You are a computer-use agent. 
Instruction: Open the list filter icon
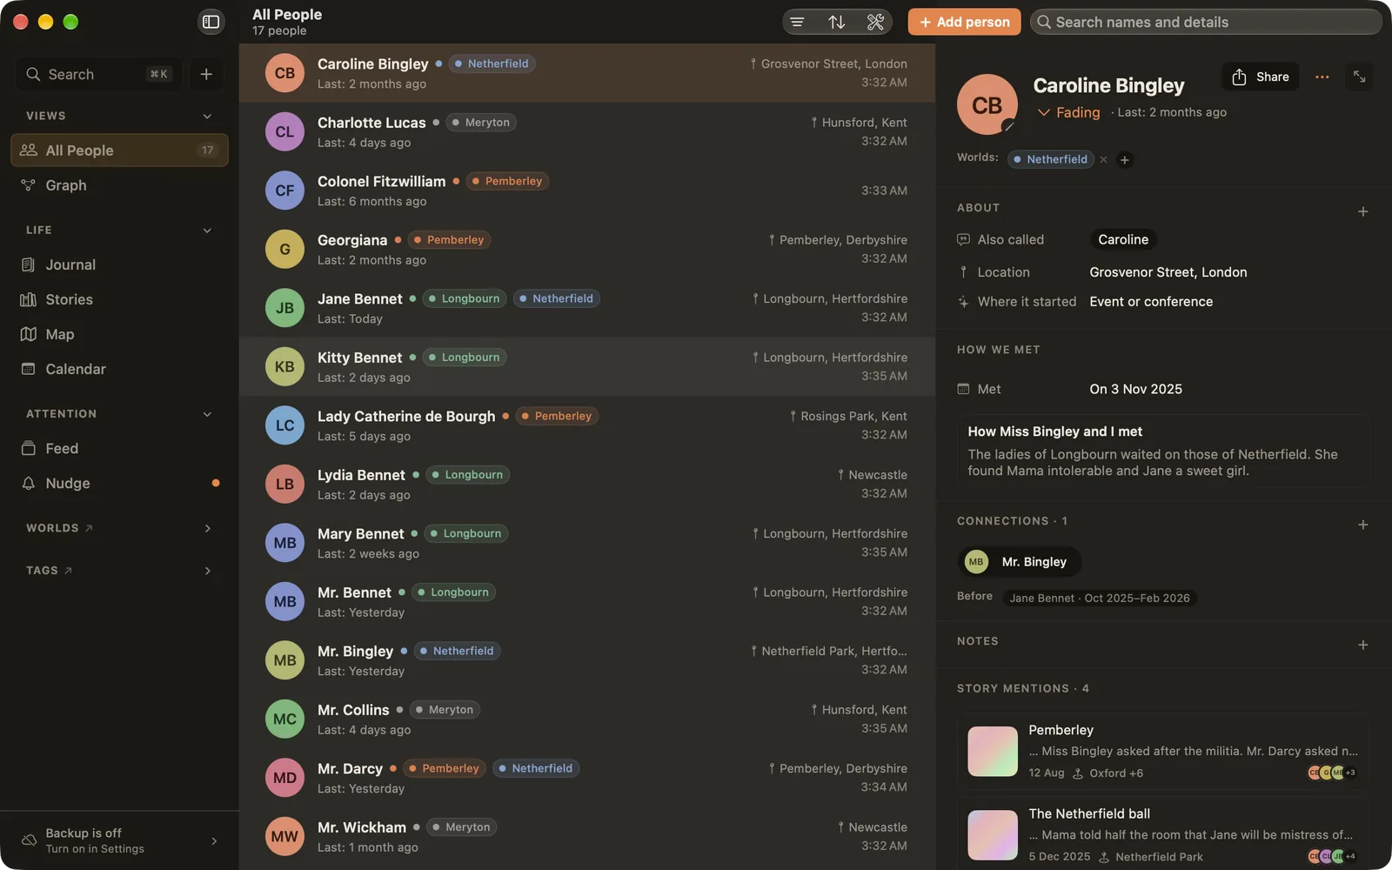[x=797, y=22]
